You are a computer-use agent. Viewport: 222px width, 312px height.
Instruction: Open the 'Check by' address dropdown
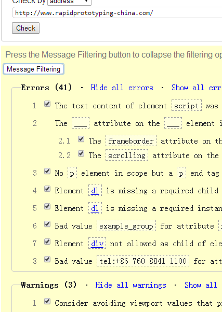click(69, 2)
